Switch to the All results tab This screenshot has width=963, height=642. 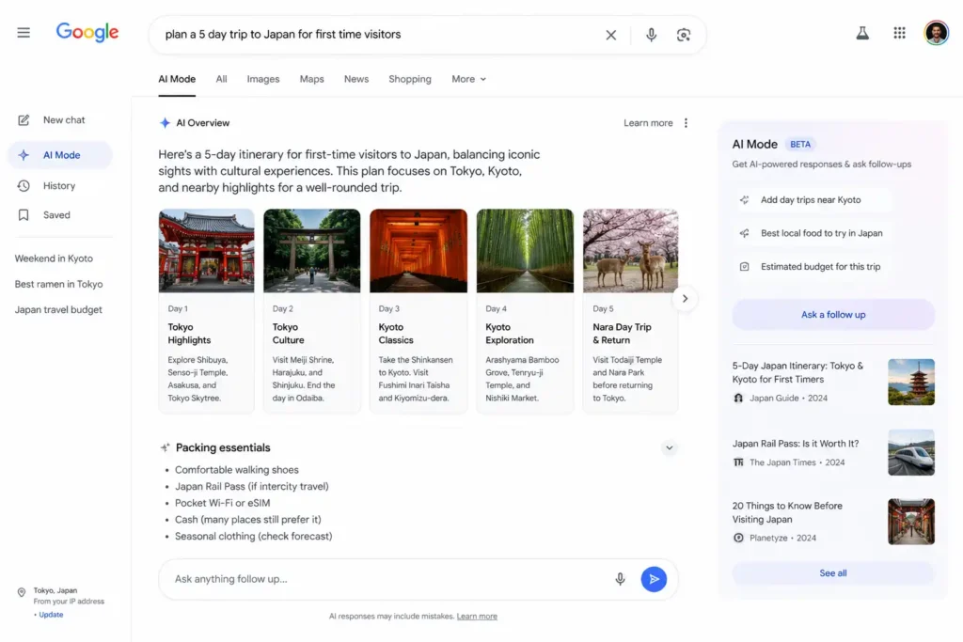[x=221, y=79]
